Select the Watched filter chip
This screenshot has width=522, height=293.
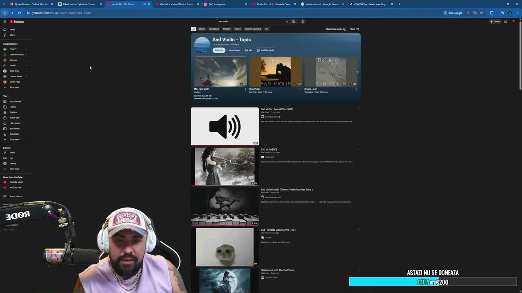coord(226,29)
